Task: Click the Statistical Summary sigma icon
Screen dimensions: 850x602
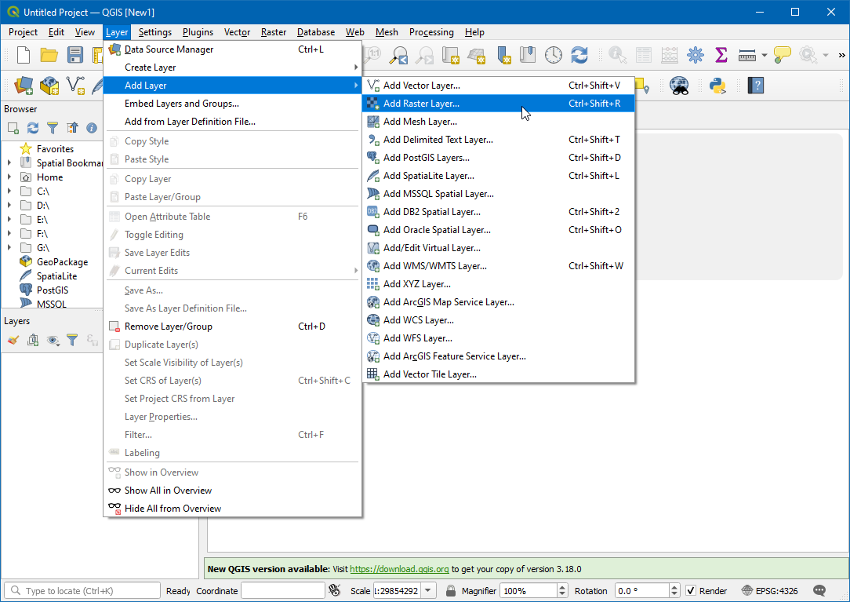Action: click(x=721, y=55)
